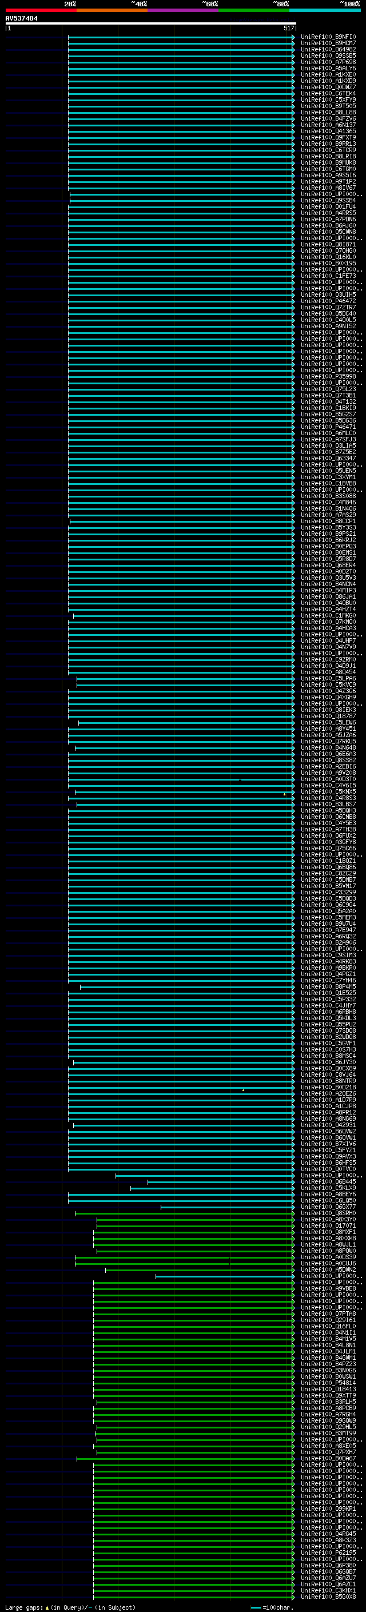The width and height of the screenshot is (366, 1612).
Task: Select hit UniRef100_C5KNX5
Action: point(328,791)
